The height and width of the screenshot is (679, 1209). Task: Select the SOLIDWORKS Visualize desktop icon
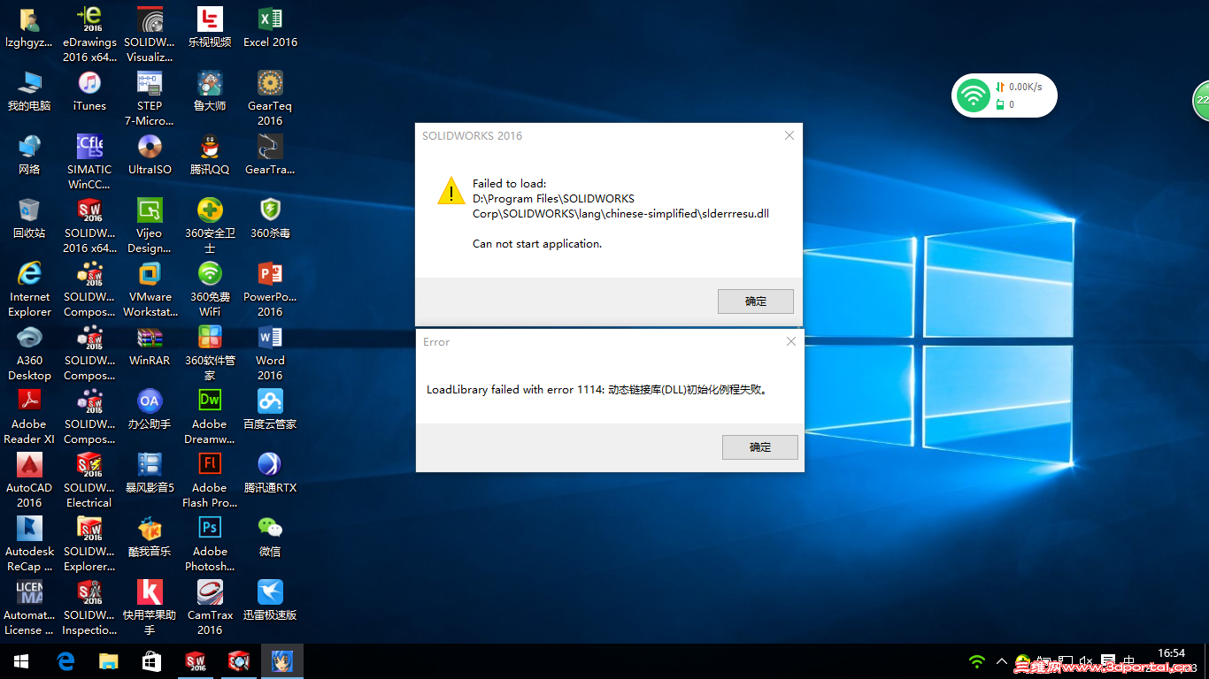click(150, 34)
